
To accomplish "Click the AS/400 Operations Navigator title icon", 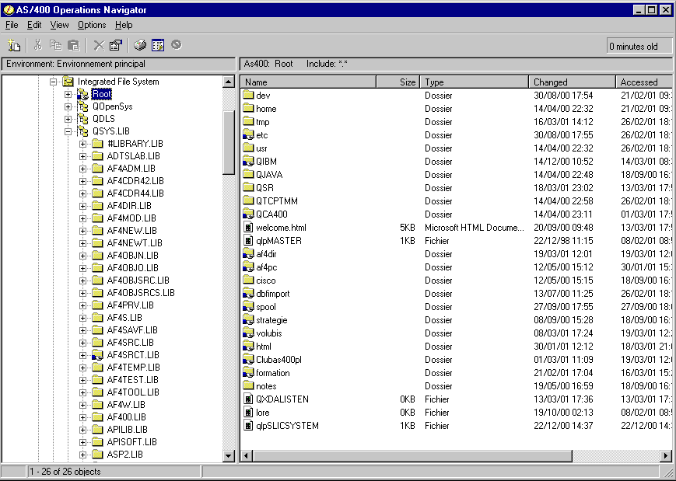I will tap(9, 9).
